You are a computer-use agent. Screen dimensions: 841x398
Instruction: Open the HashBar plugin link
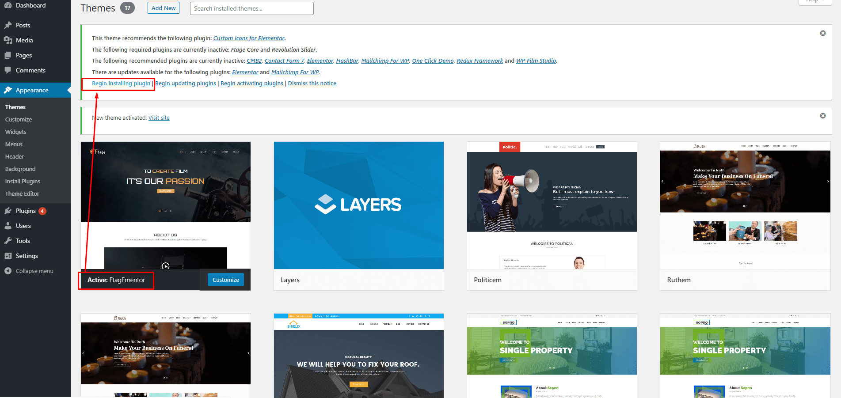(x=347, y=61)
